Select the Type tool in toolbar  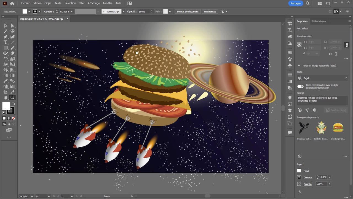pos(6,42)
